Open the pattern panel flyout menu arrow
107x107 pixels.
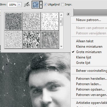point(68,14)
